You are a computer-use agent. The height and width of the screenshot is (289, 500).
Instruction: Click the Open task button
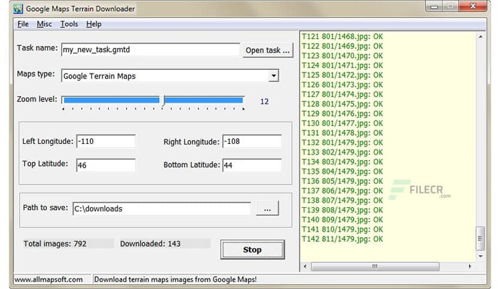268,50
